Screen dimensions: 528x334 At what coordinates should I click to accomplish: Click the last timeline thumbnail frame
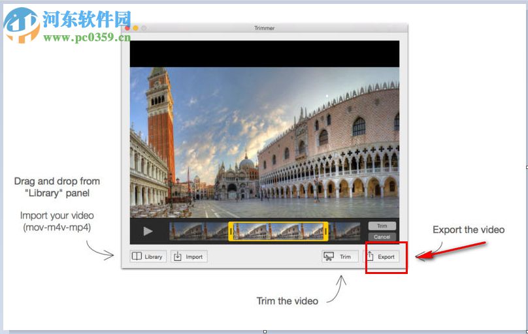tap(345, 231)
